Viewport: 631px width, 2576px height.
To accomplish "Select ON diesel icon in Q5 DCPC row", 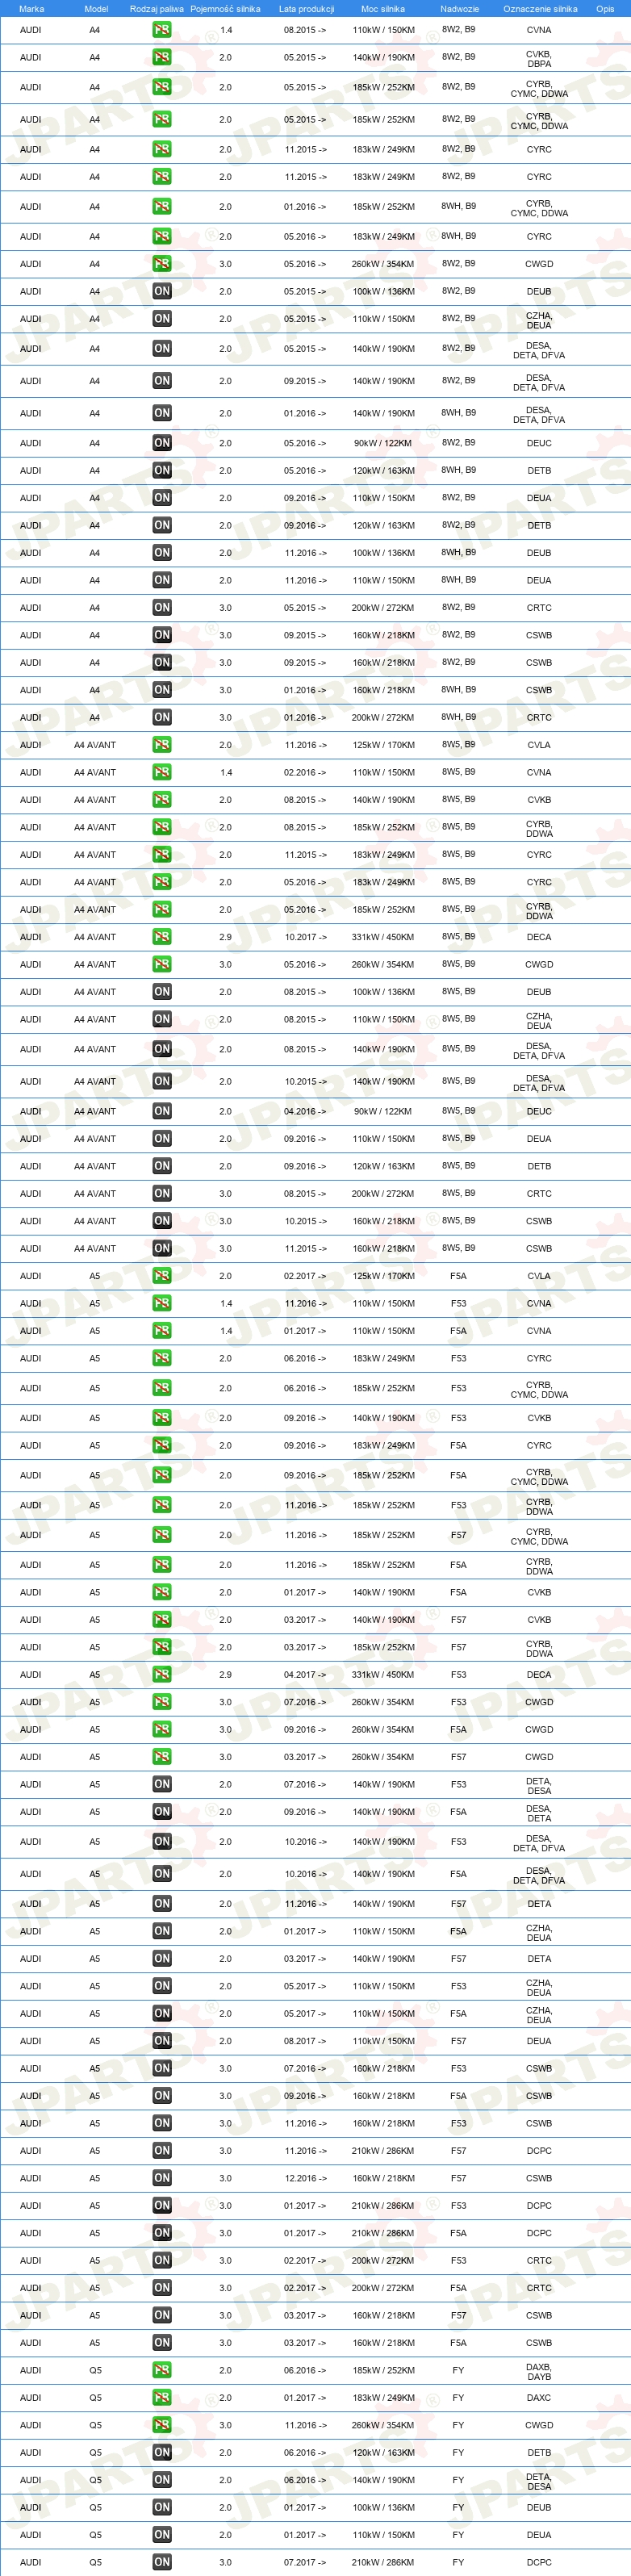I will 162,2562.
